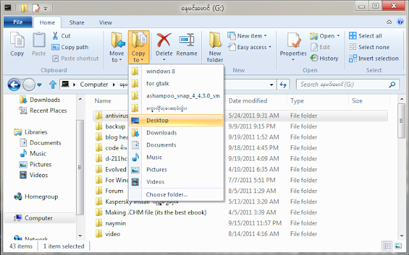Click the Open button in ribbon
Image resolution: width=409 pixels, height=255 pixels.
click(325, 36)
